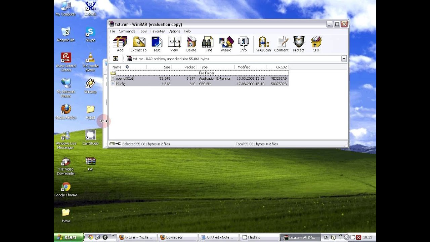
Task: Select the Recycle Bin desktop icon
Action: point(66,35)
